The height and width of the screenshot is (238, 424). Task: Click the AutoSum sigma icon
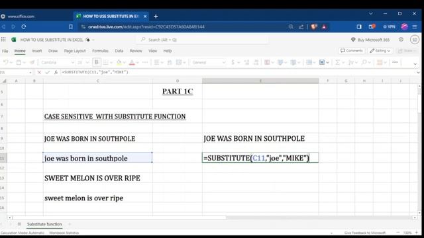337,62
